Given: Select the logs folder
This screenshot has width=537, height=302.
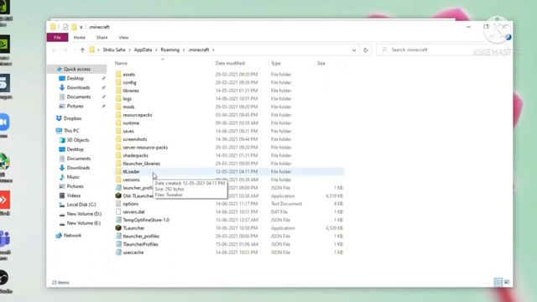Looking at the screenshot, I should [x=127, y=99].
